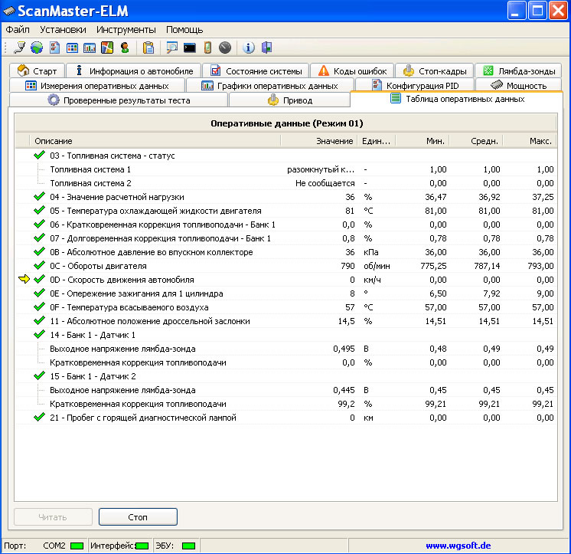This screenshot has width=571, height=554.
Task: Click the connect cable toolbar icon
Action: tap(19, 48)
